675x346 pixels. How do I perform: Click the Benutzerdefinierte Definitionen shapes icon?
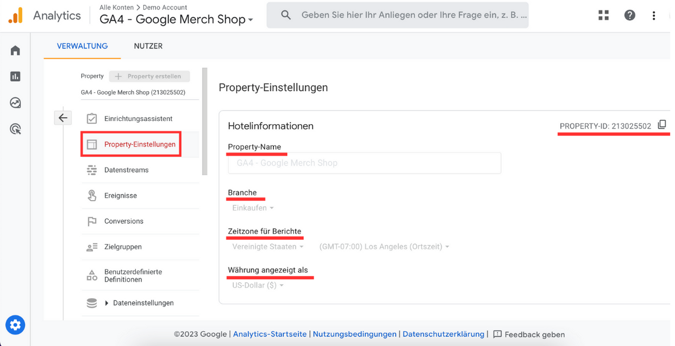click(92, 275)
